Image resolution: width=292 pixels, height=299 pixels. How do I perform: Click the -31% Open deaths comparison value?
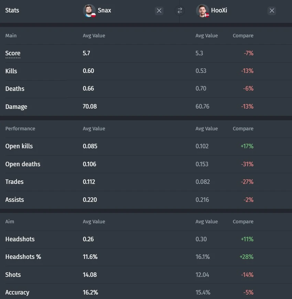[247, 164]
